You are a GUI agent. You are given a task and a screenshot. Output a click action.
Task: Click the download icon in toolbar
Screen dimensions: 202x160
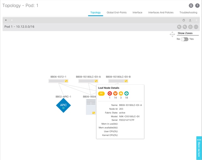tap(190, 20)
